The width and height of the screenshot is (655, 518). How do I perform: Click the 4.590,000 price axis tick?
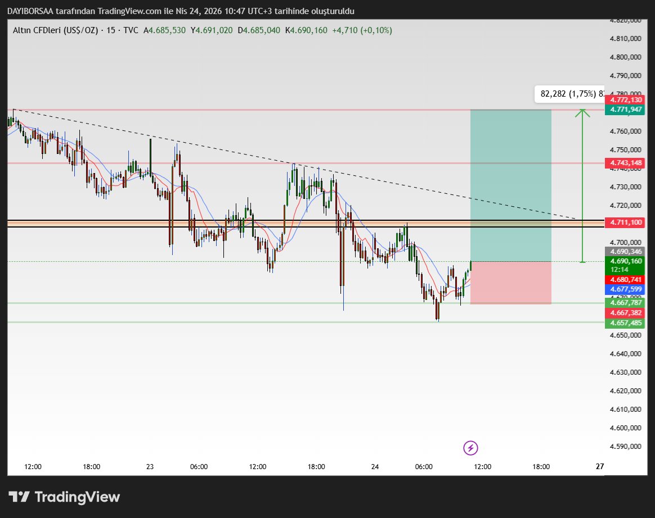[x=625, y=446]
